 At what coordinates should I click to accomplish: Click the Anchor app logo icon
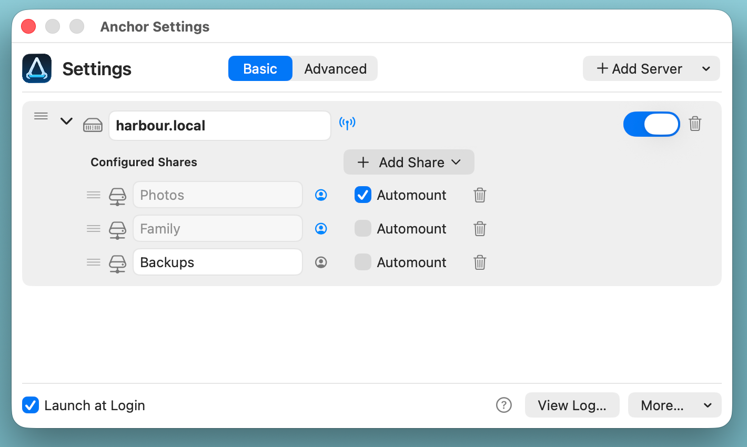click(37, 68)
